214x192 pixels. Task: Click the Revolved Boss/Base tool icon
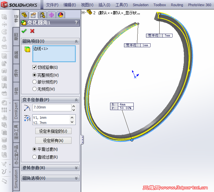click(x=4, y=25)
